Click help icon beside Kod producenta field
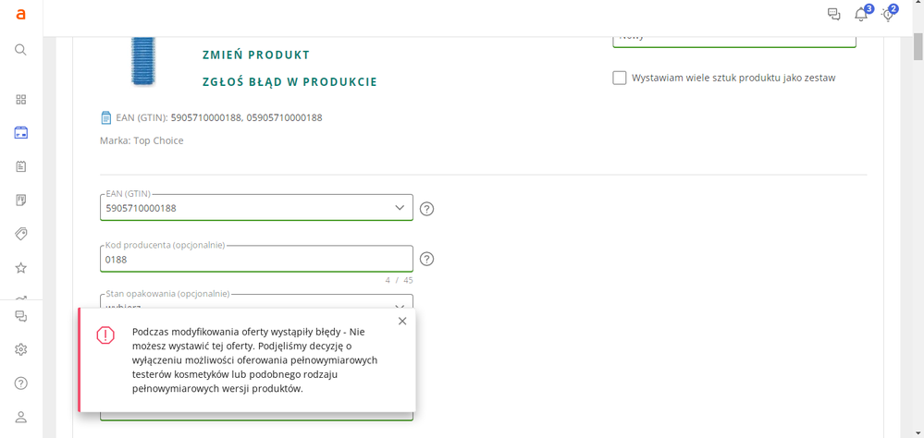This screenshot has height=438, width=924. click(426, 259)
